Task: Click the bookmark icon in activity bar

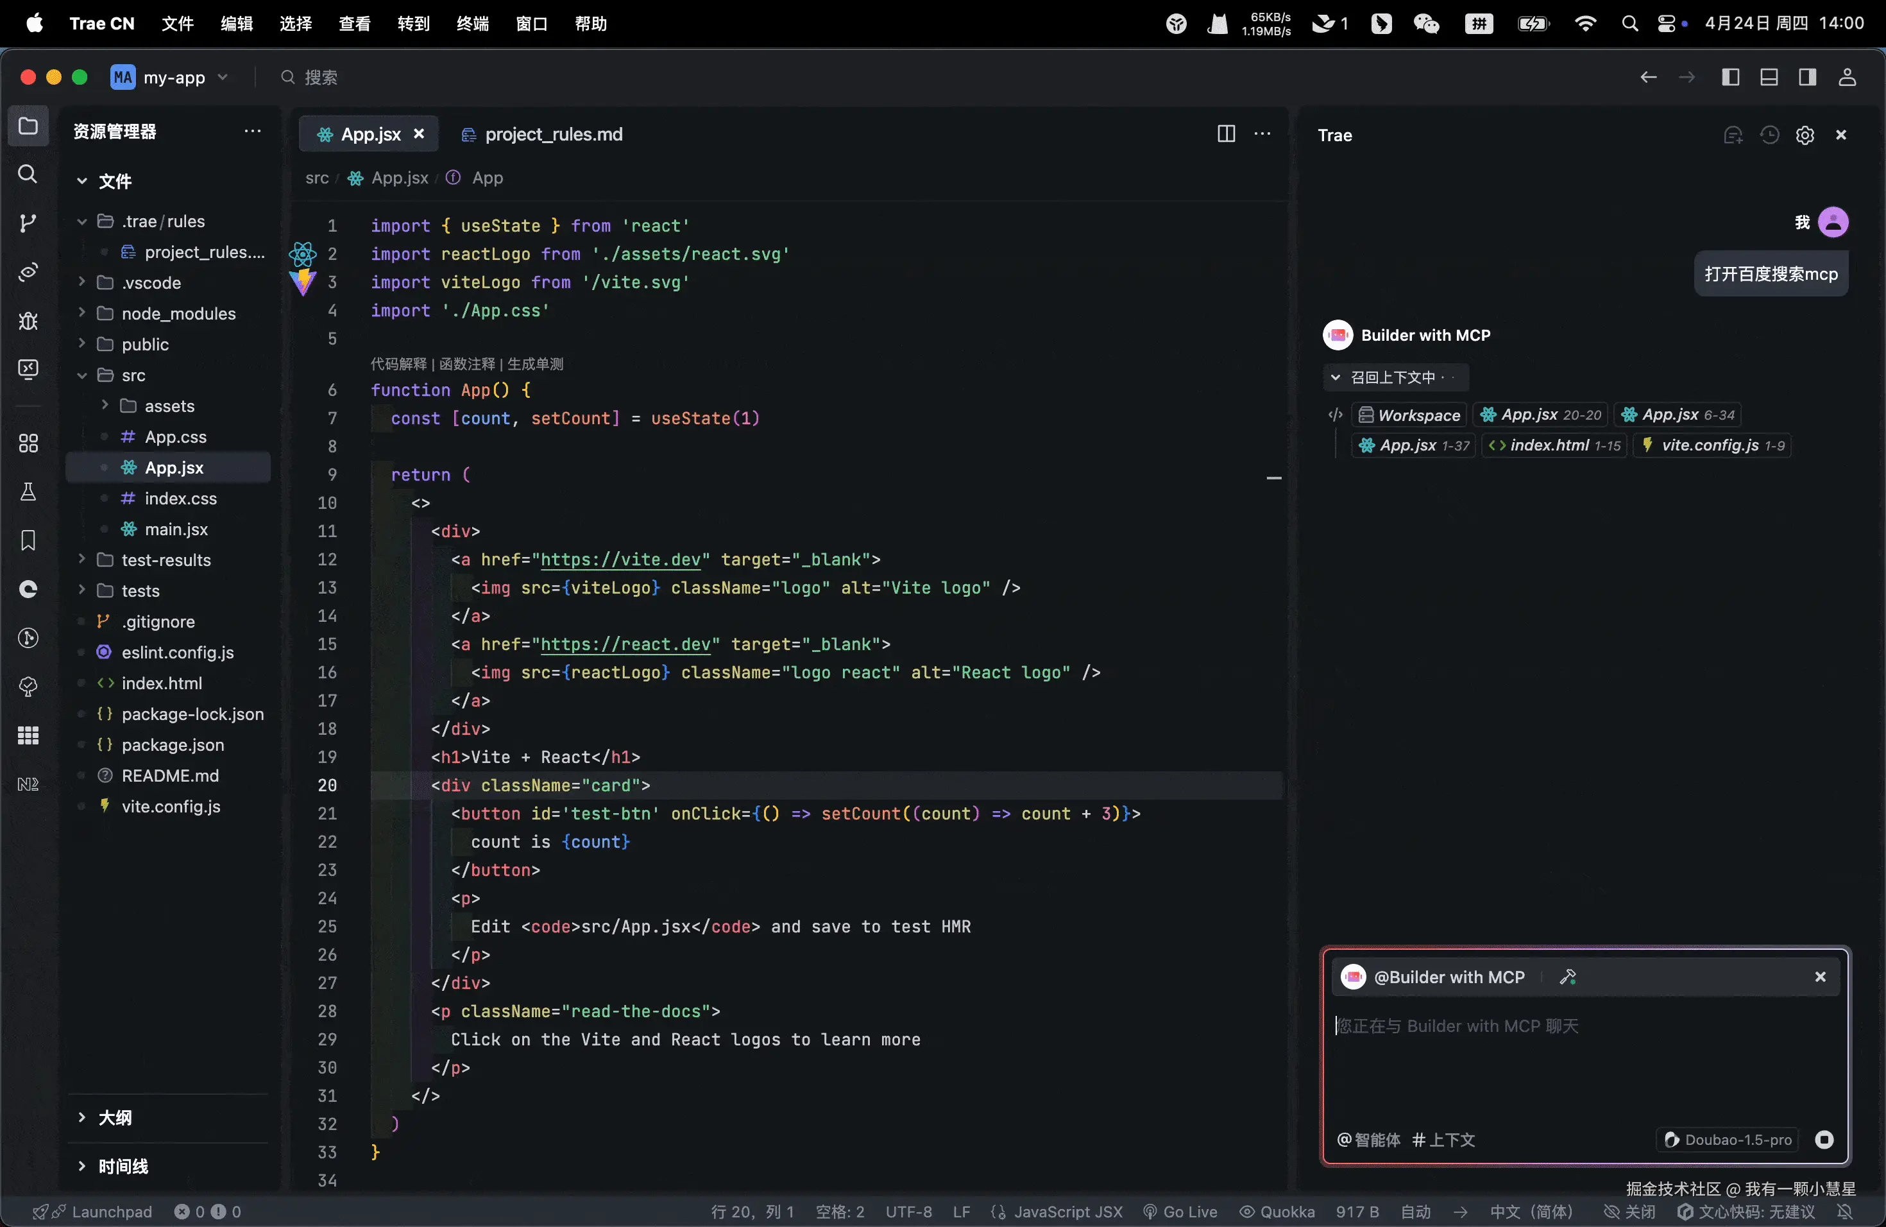Action: pos(28,540)
